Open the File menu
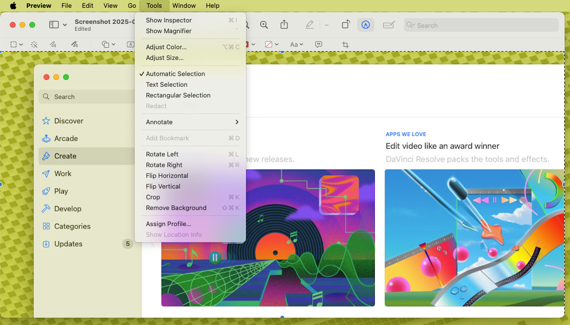Viewport: 570px width, 325px height. coord(66,5)
